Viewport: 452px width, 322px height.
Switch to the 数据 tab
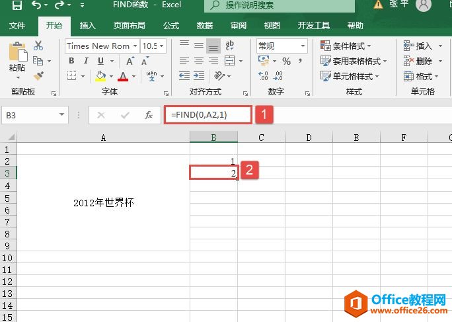pos(205,26)
